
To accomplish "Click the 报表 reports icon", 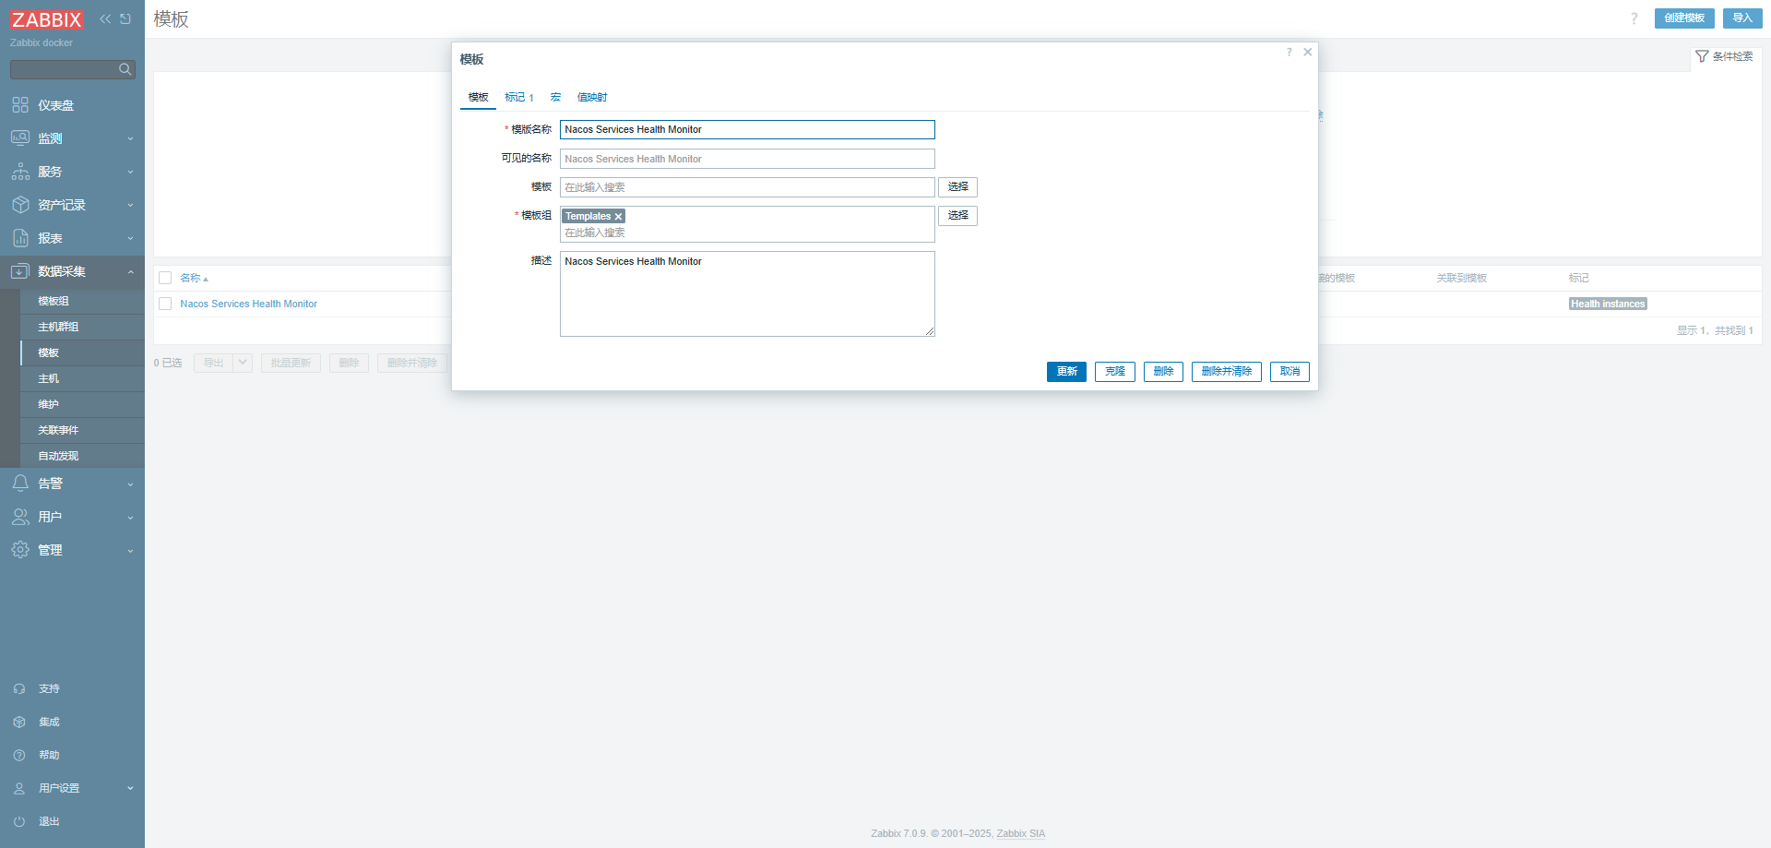I will 20,238.
